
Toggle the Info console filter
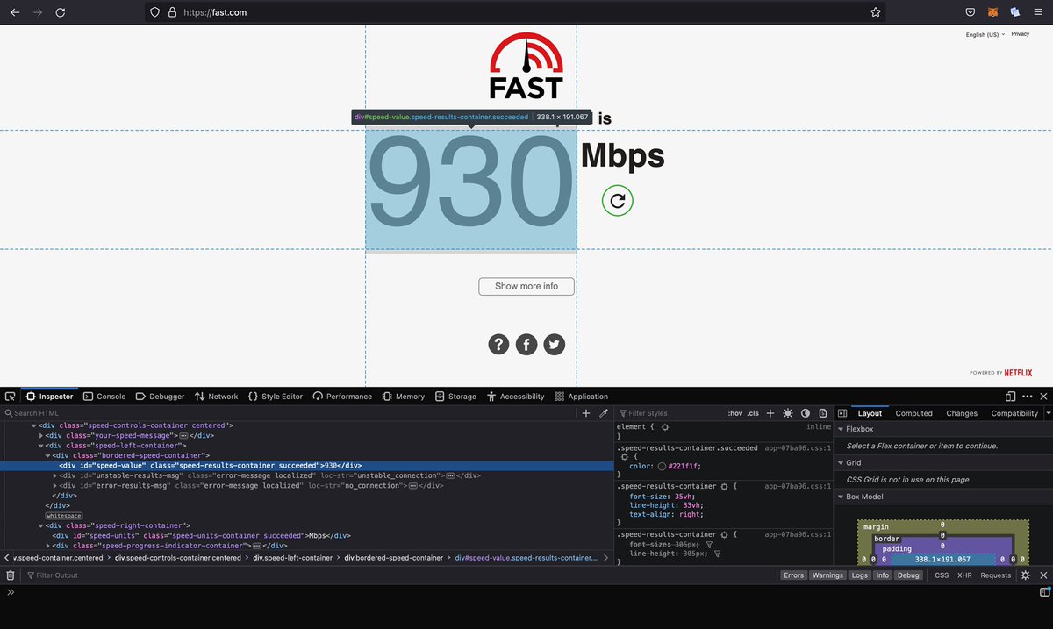(882, 575)
